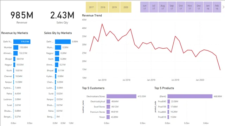Click the 18.81M Kochi revenue value
The image size is (225, 126).
19,70
